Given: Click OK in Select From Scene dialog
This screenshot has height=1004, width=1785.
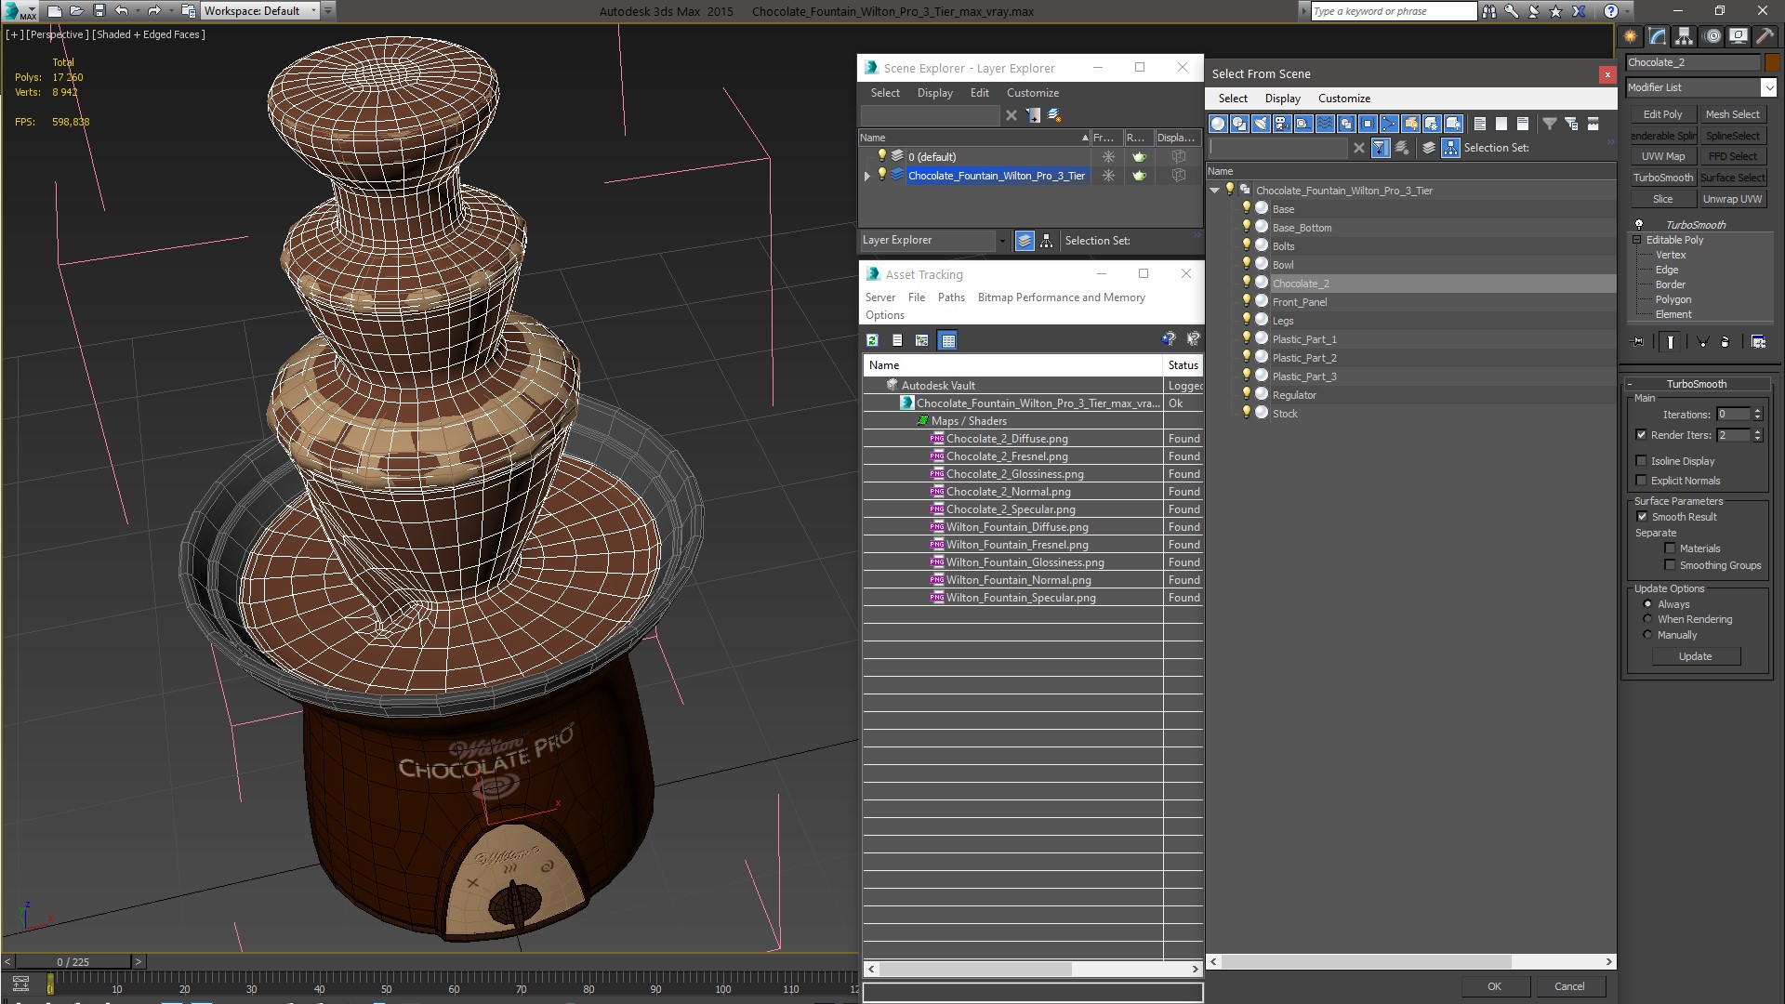Looking at the screenshot, I should pos(1494,986).
